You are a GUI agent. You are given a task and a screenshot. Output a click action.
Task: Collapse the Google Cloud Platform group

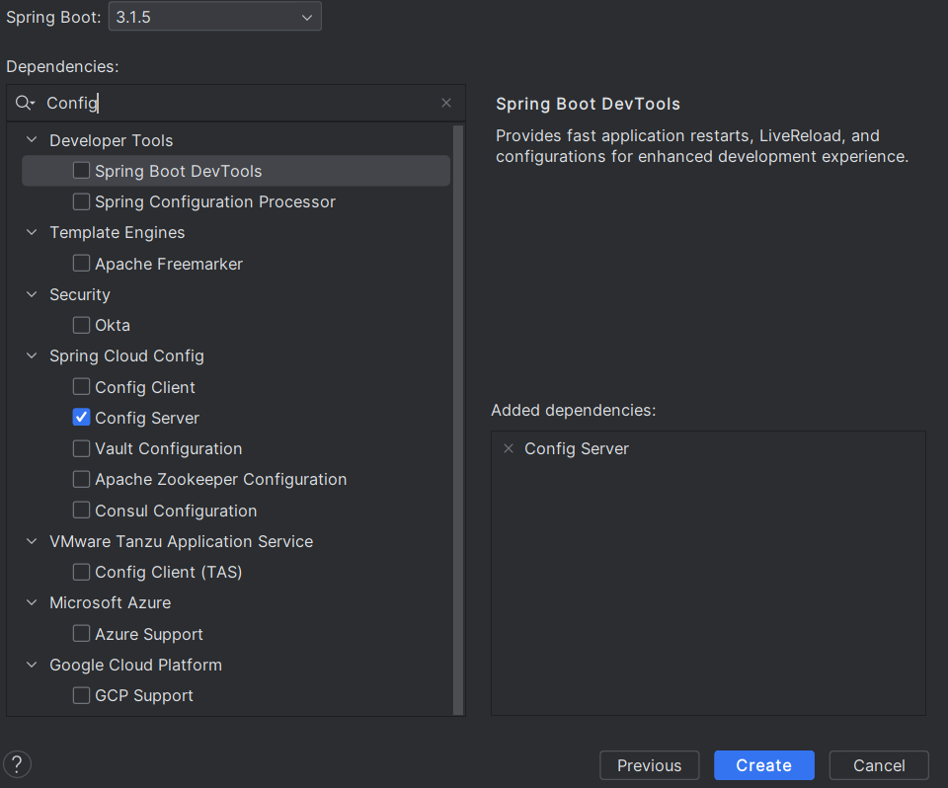[32, 665]
